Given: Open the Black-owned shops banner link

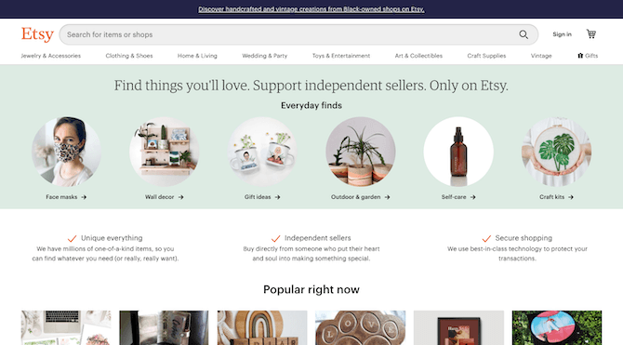Looking at the screenshot, I should tap(311, 9).
